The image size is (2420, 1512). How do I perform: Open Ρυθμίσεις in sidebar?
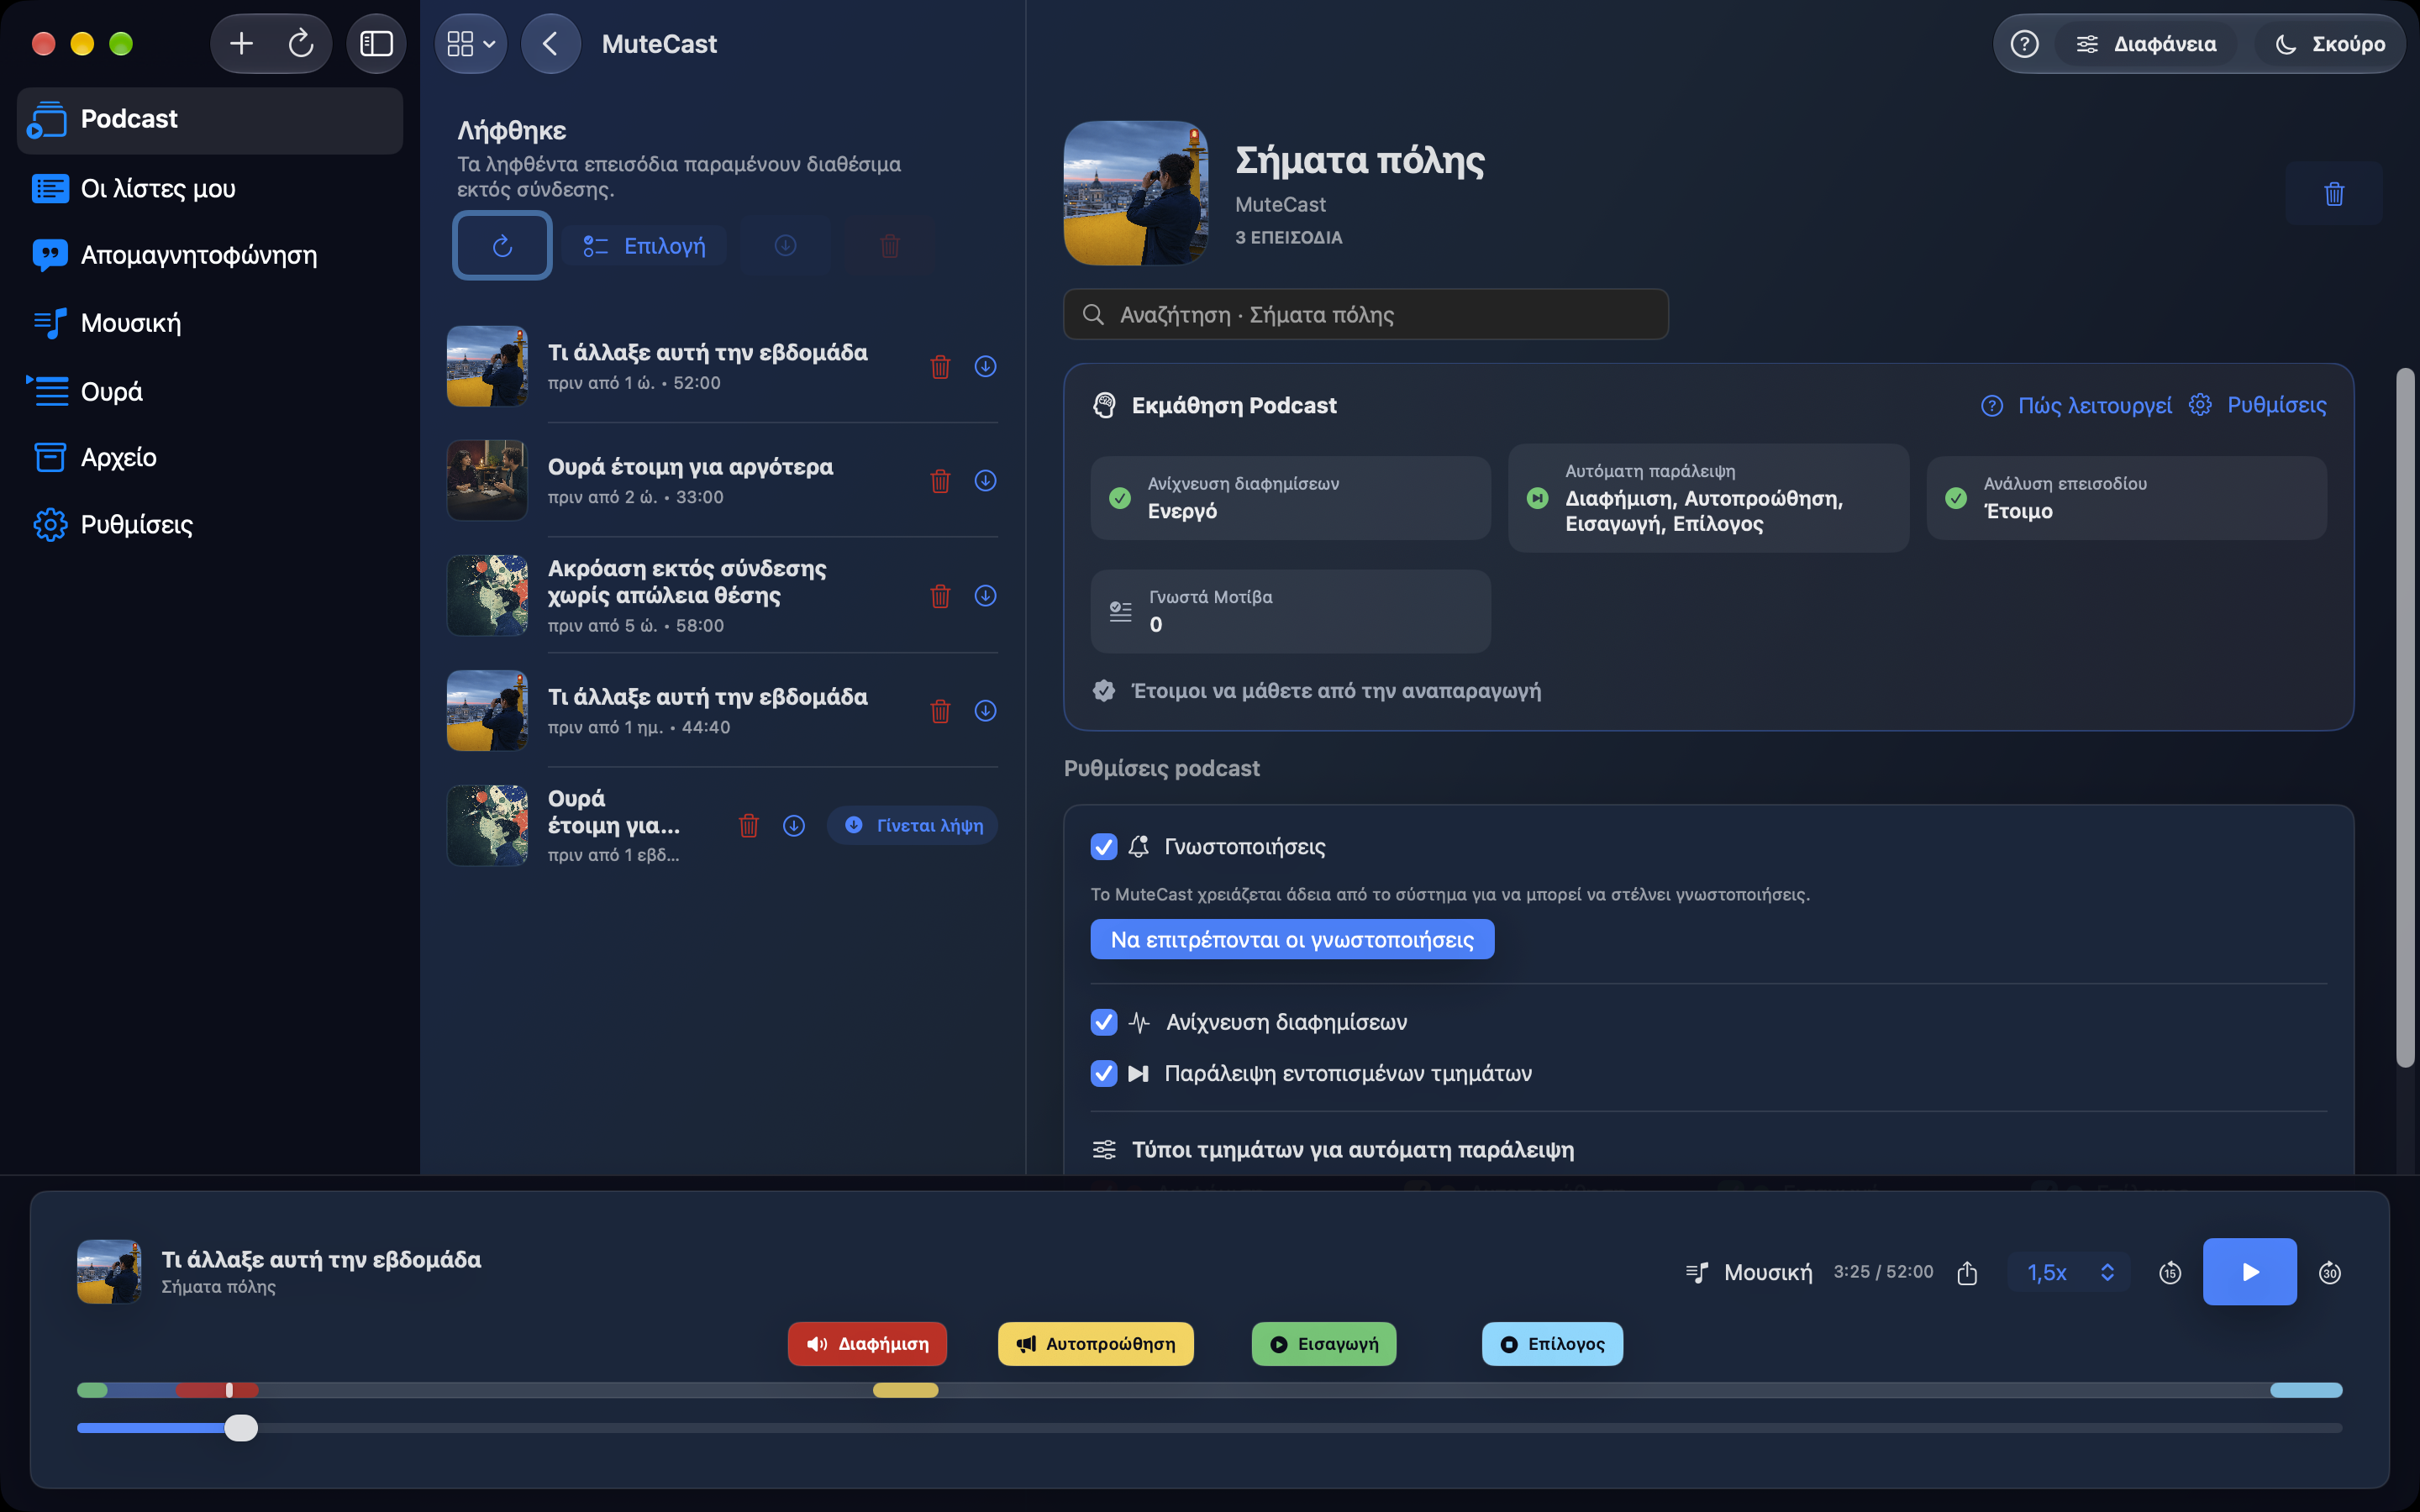[x=210, y=525]
